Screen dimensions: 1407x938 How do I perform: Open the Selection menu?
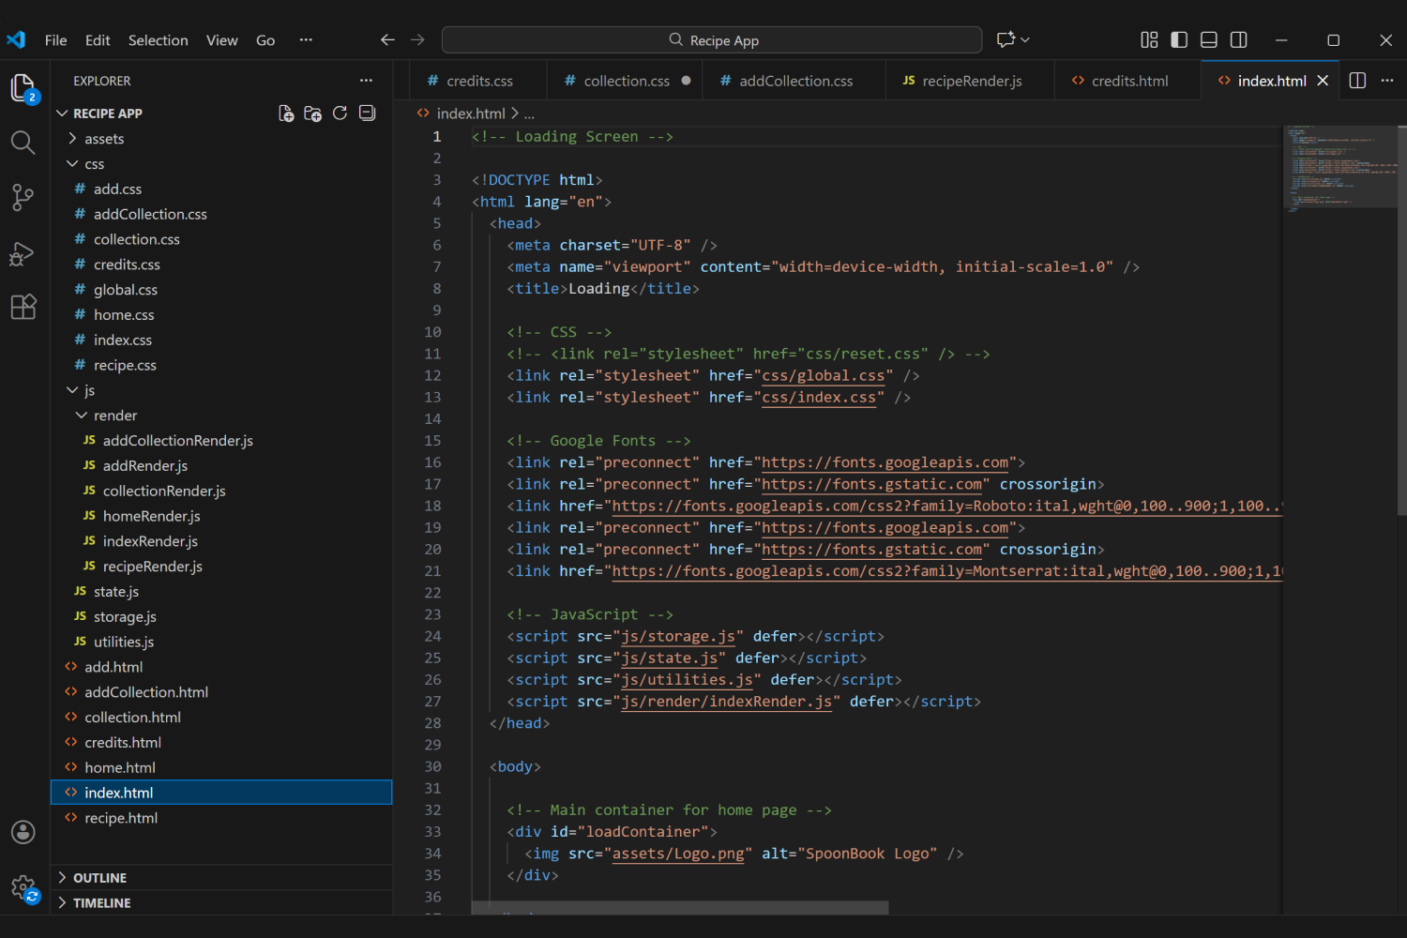(158, 40)
